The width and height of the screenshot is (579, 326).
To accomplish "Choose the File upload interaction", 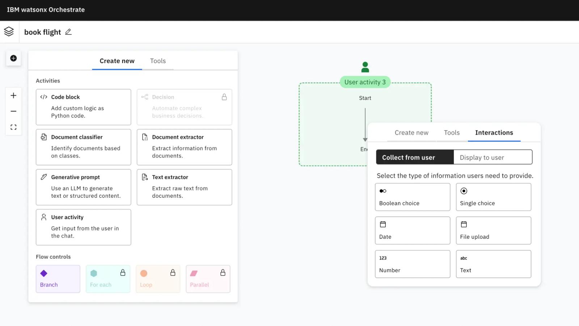I will coord(493,230).
